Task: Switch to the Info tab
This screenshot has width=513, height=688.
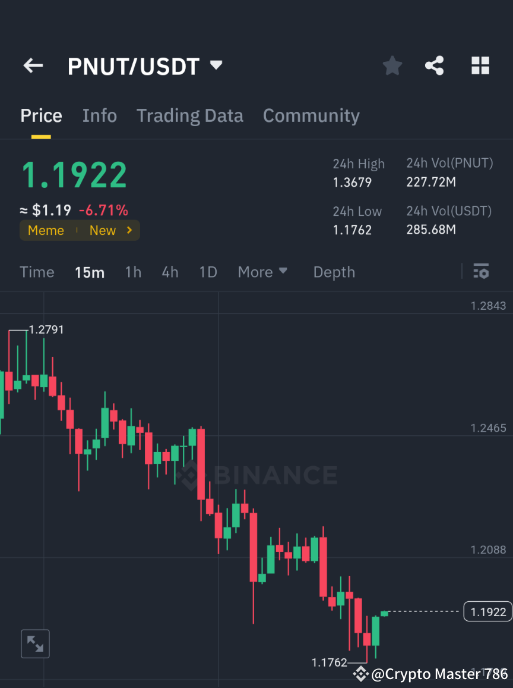Action: pyautogui.click(x=99, y=115)
